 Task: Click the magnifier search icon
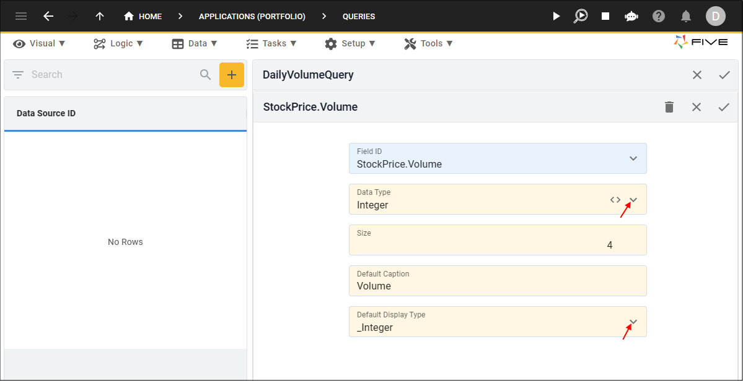coord(205,75)
